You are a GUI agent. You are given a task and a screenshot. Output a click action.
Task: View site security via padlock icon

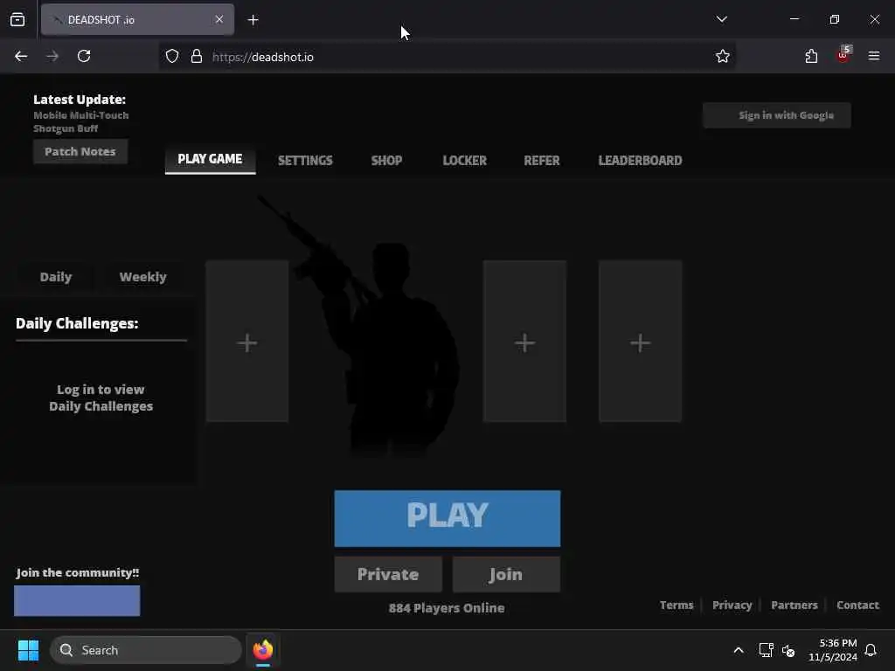click(x=197, y=57)
